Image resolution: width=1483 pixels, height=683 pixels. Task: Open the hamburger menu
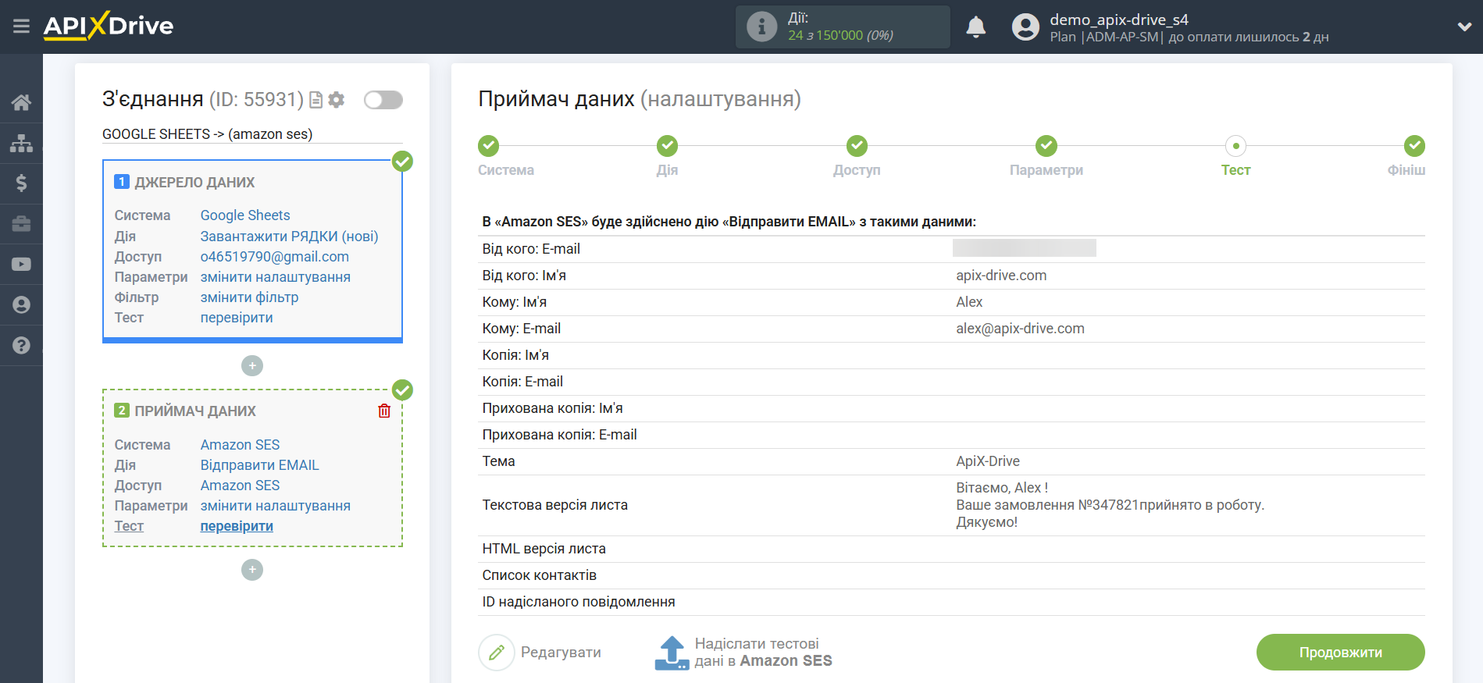(21, 27)
